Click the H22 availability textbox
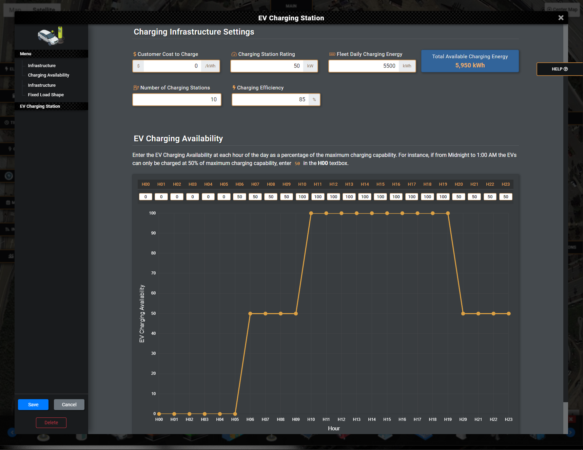The width and height of the screenshot is (583, 450). pyautogui.click(x=490, y=197)
